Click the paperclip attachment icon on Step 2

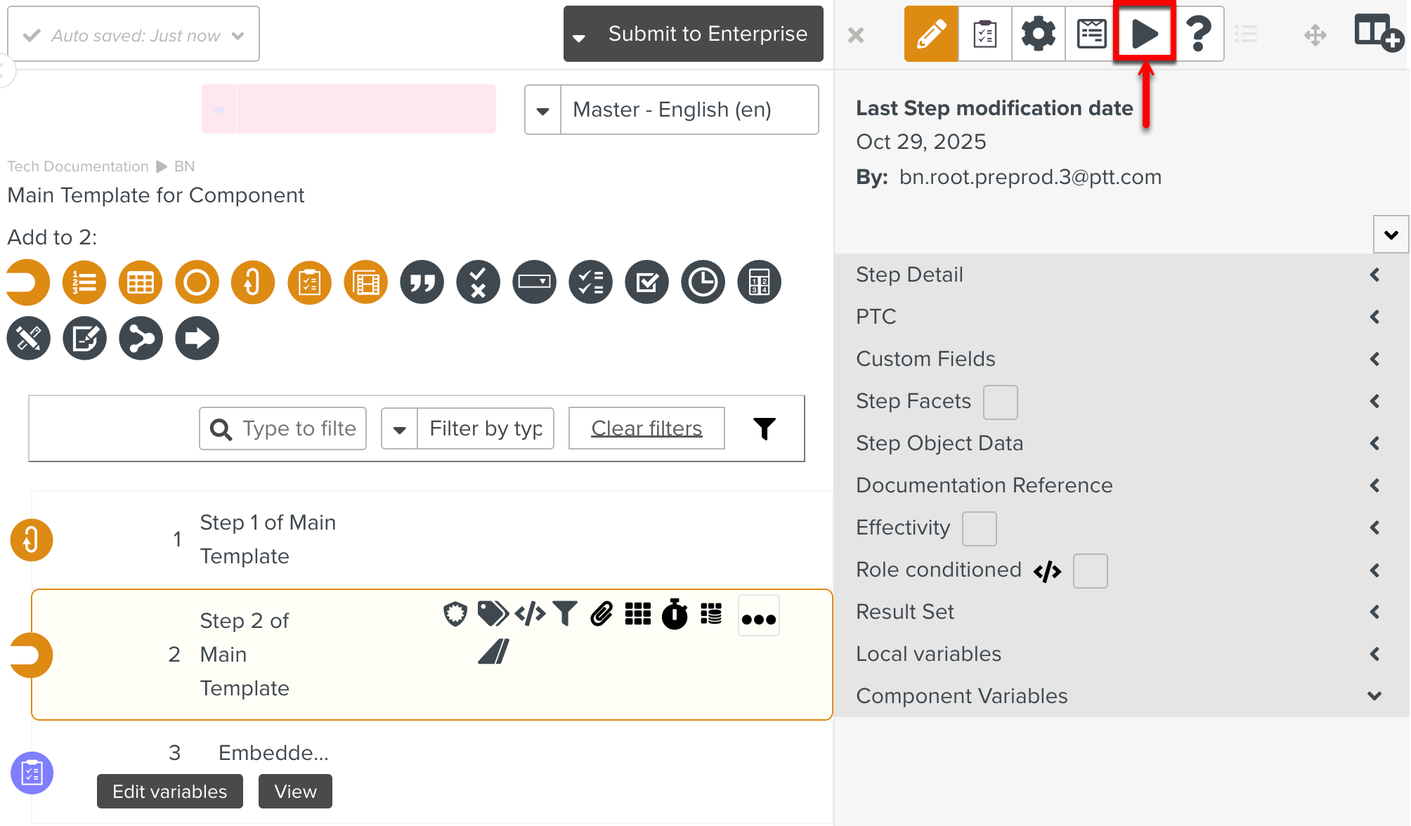601,614
